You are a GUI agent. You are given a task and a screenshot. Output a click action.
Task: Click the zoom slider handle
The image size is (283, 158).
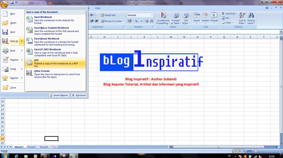(x=268, y=151)
